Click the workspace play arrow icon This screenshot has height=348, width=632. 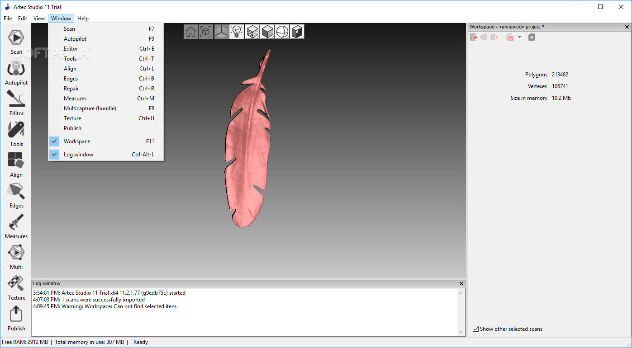coord(532,37)
